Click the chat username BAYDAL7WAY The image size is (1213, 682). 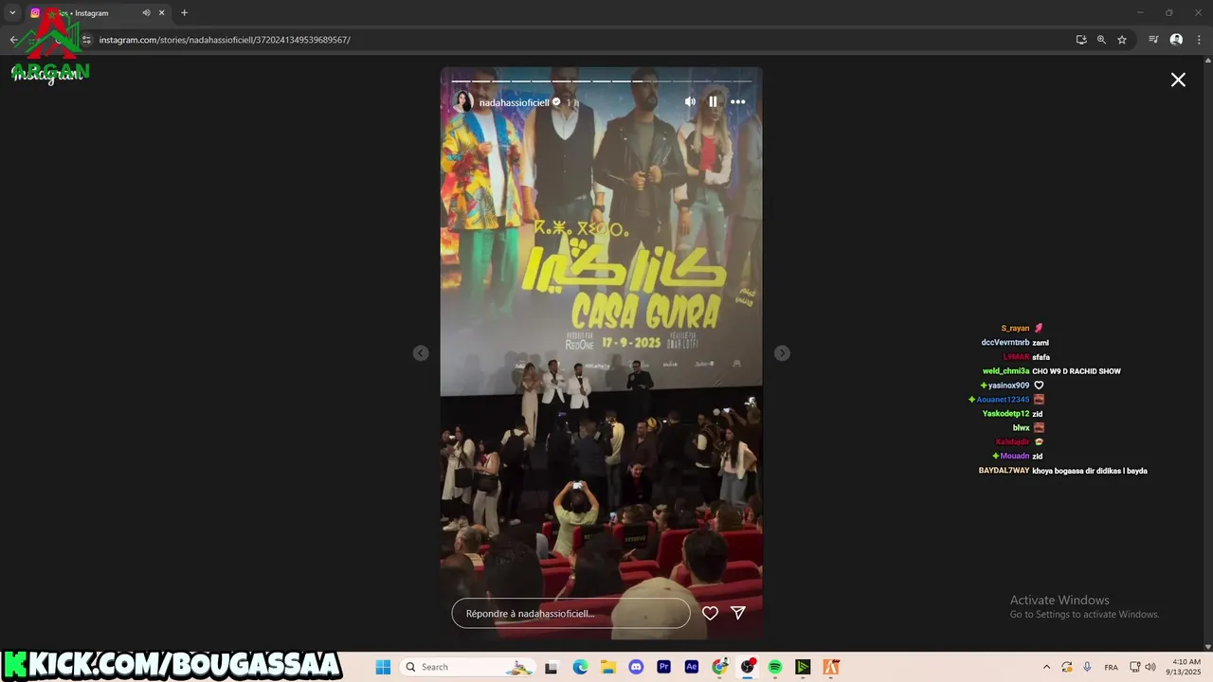pos(1004,471)
